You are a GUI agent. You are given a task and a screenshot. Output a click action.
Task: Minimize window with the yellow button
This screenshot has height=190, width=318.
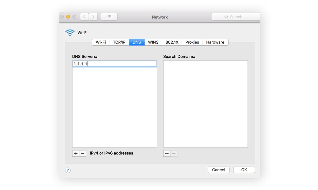(x=68, y=17)
